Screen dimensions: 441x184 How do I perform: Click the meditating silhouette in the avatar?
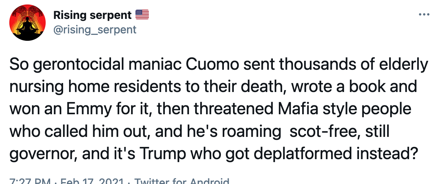click(27, 27)
